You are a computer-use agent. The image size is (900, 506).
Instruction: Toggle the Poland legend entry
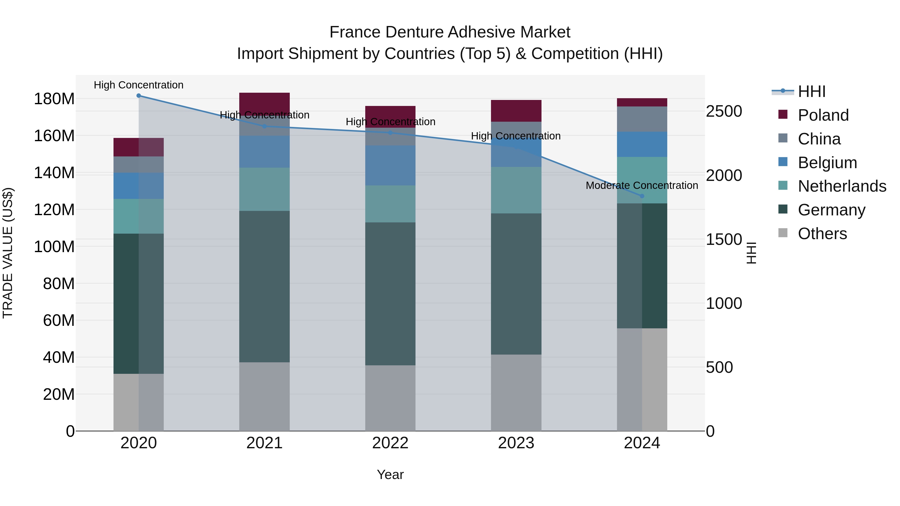[814, 115]
